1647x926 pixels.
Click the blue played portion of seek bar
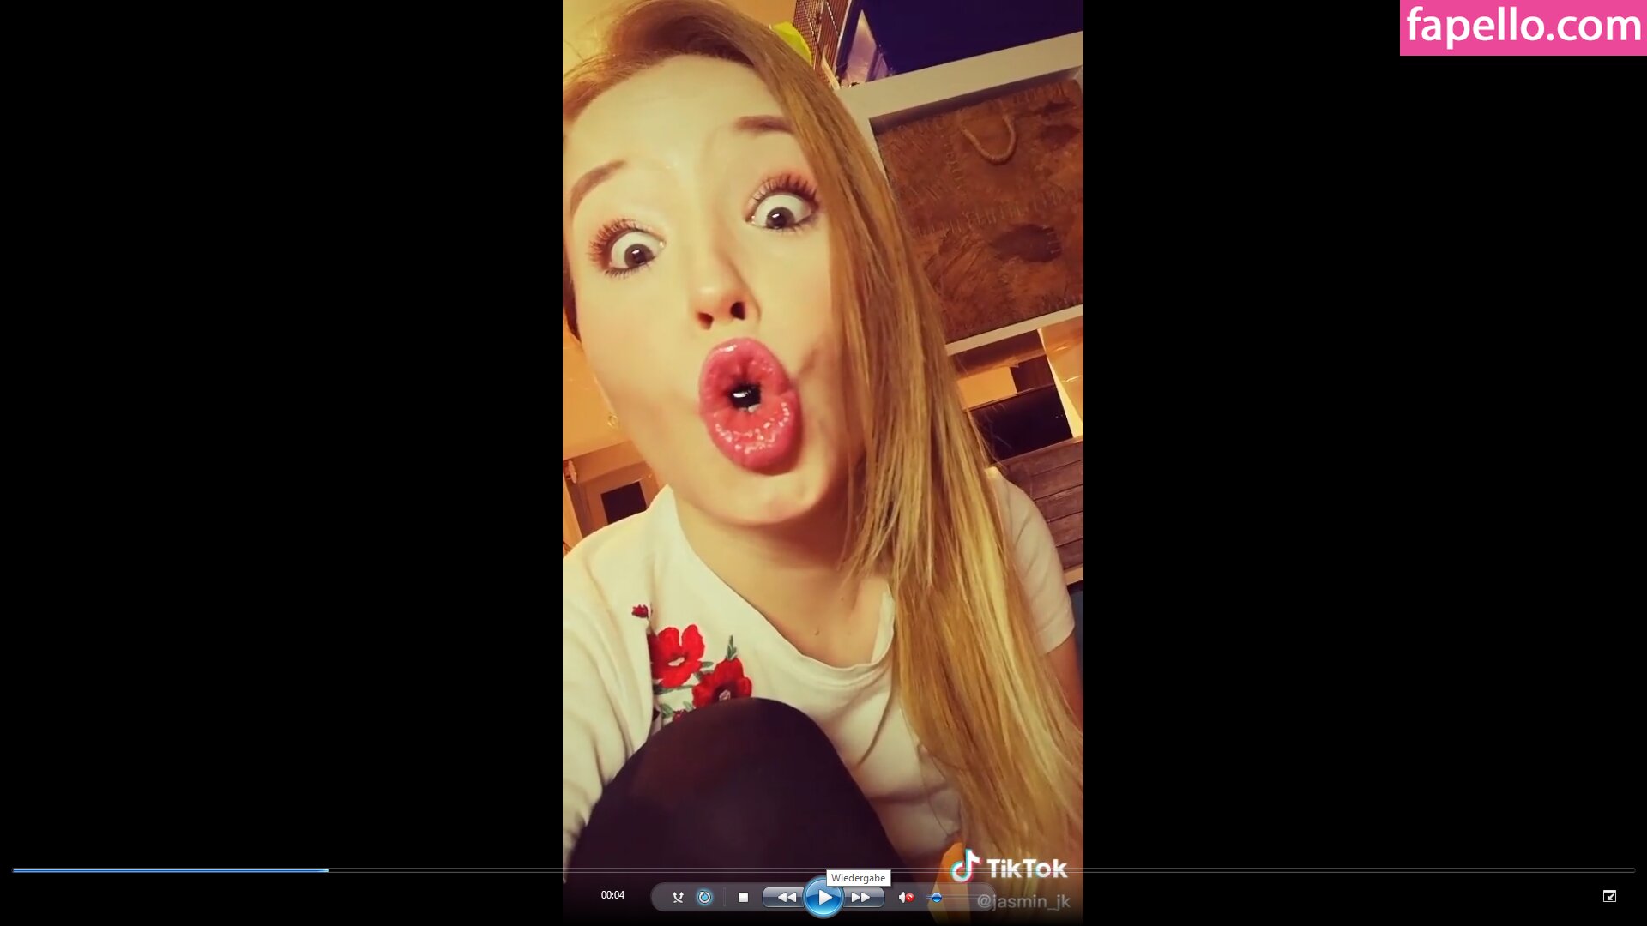tap(172, 870)
